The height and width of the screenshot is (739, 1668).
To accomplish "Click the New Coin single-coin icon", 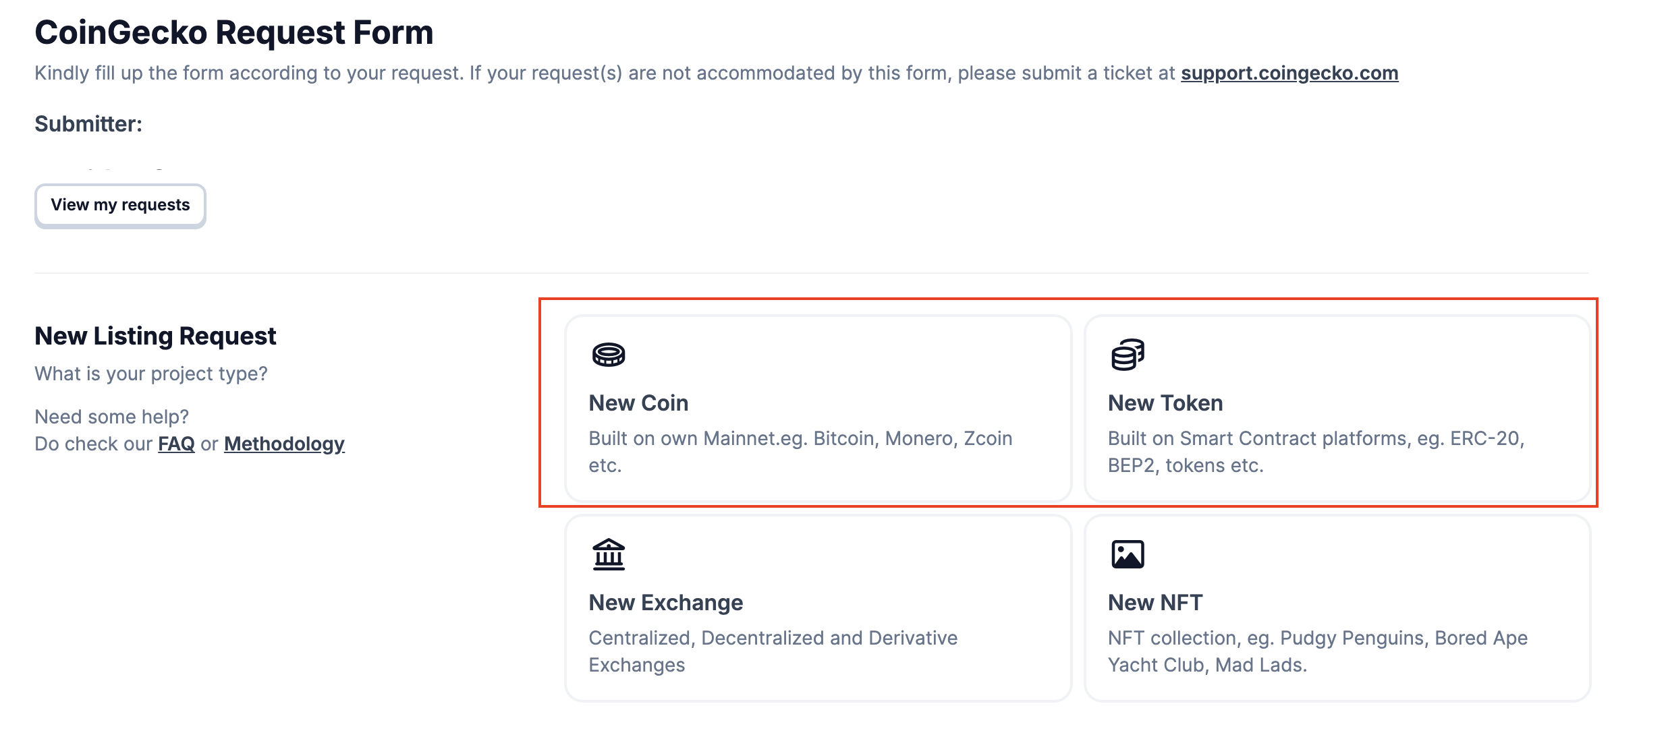I will tap(609, 354).
